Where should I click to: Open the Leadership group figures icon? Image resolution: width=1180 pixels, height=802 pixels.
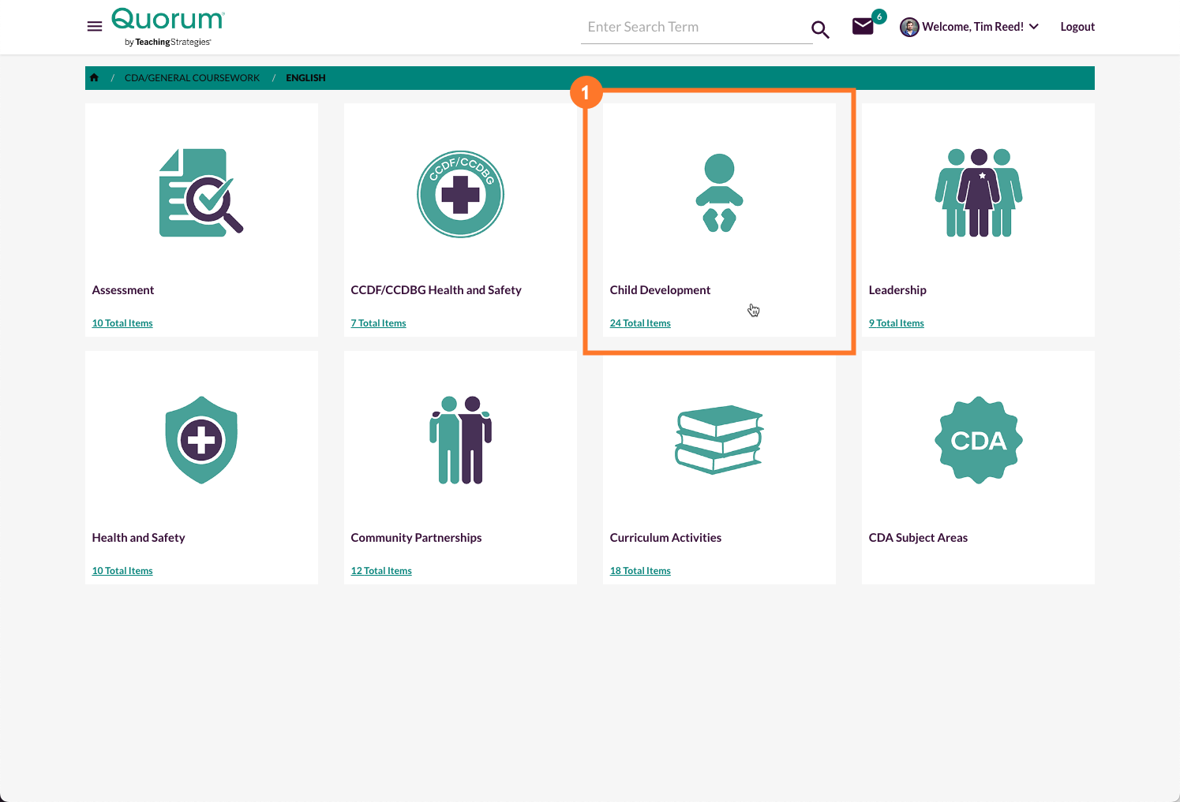click(978, 193)
